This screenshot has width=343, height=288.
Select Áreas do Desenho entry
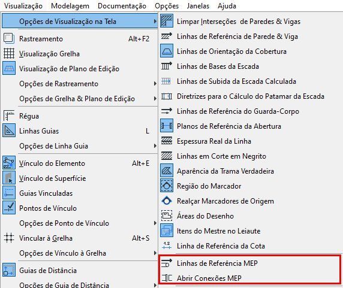click(251, 216)
